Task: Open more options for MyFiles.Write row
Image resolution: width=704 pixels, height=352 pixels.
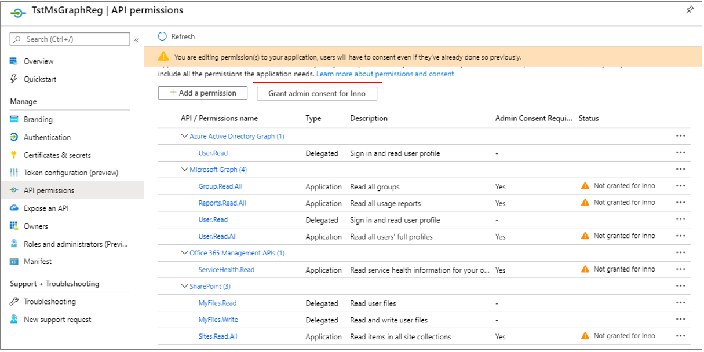Action: (680, 320)
